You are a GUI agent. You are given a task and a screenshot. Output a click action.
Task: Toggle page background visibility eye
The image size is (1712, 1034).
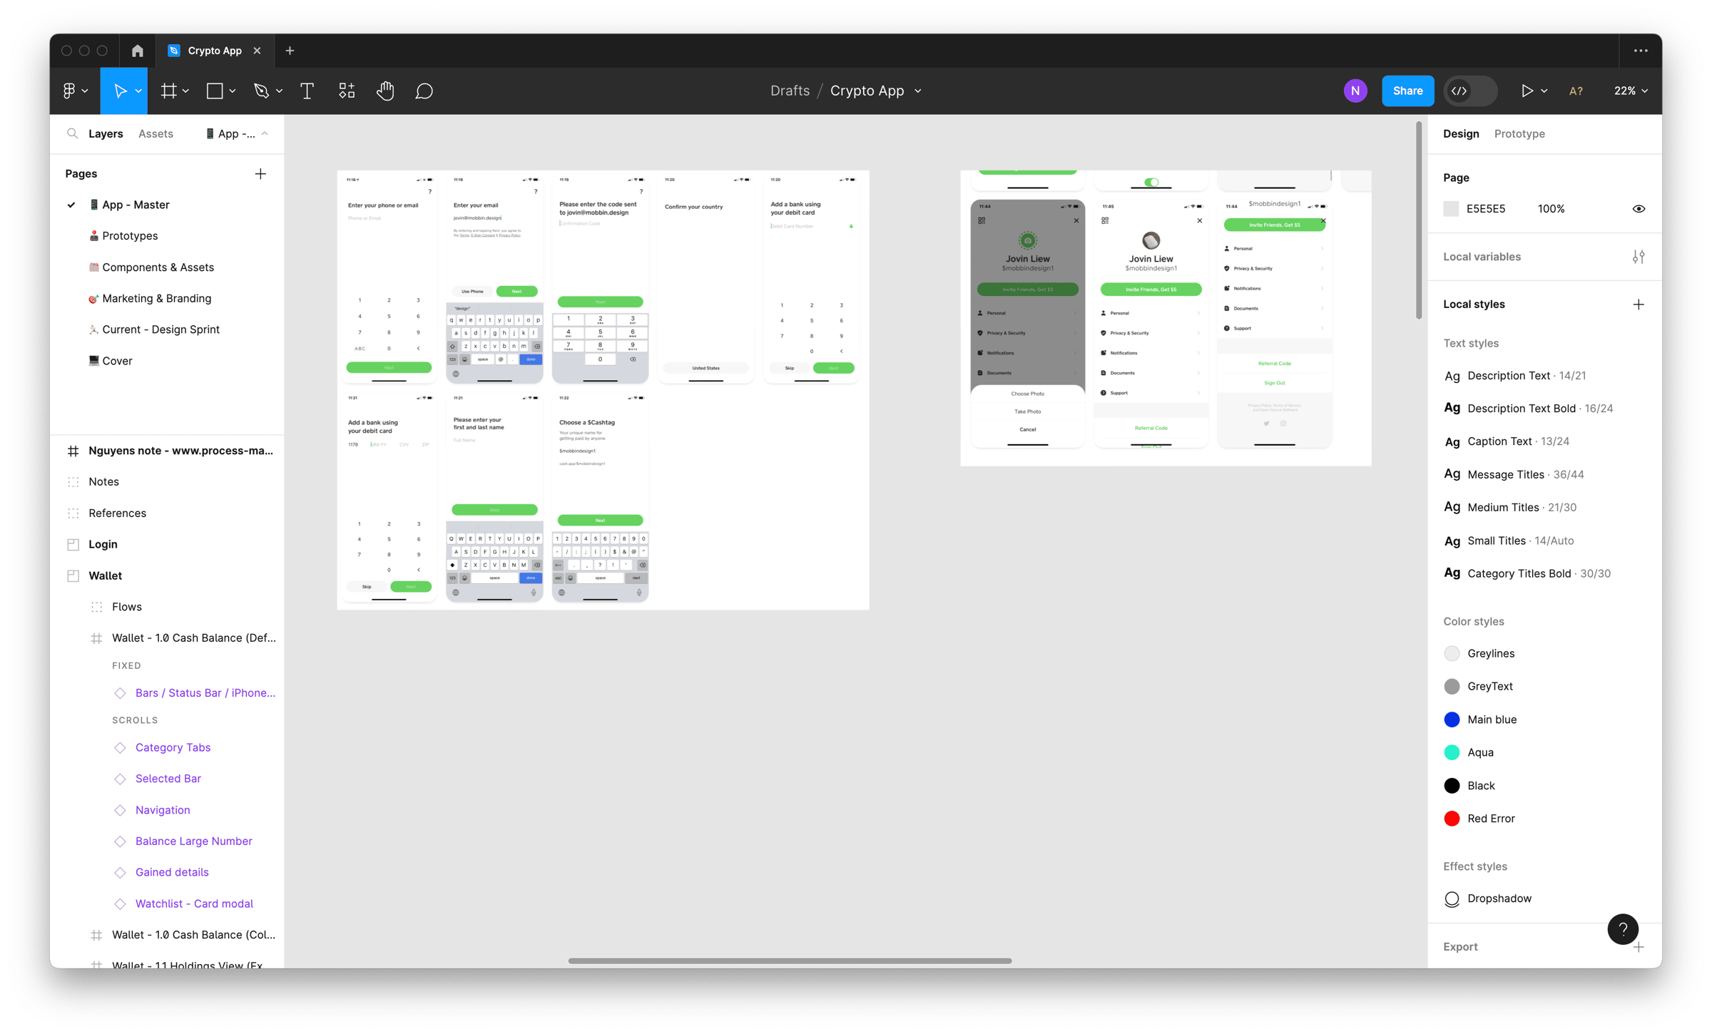click(x=1639, y=209)
